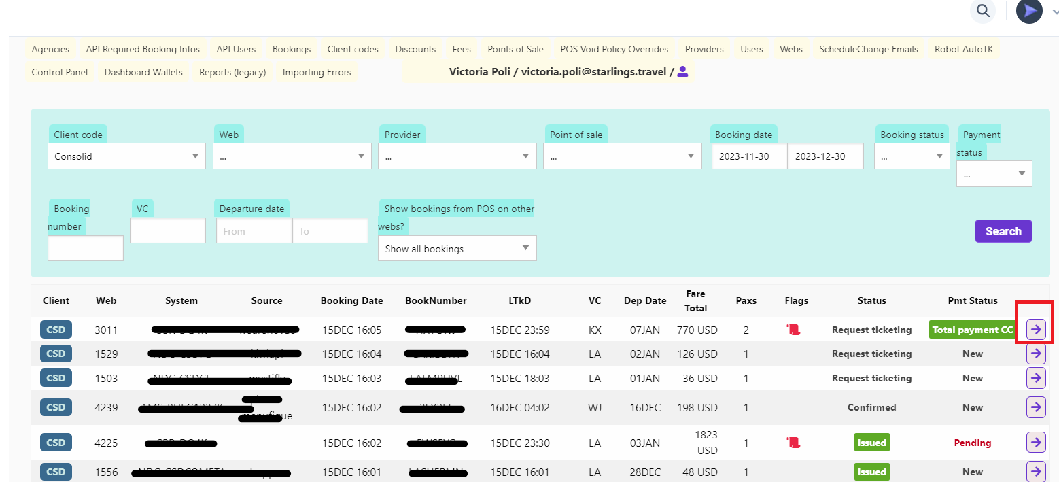Click CSD client badge in row 4225
The height and width of the screenshot is (482, 1059).
pyautogui.click(x=56, y=443)
